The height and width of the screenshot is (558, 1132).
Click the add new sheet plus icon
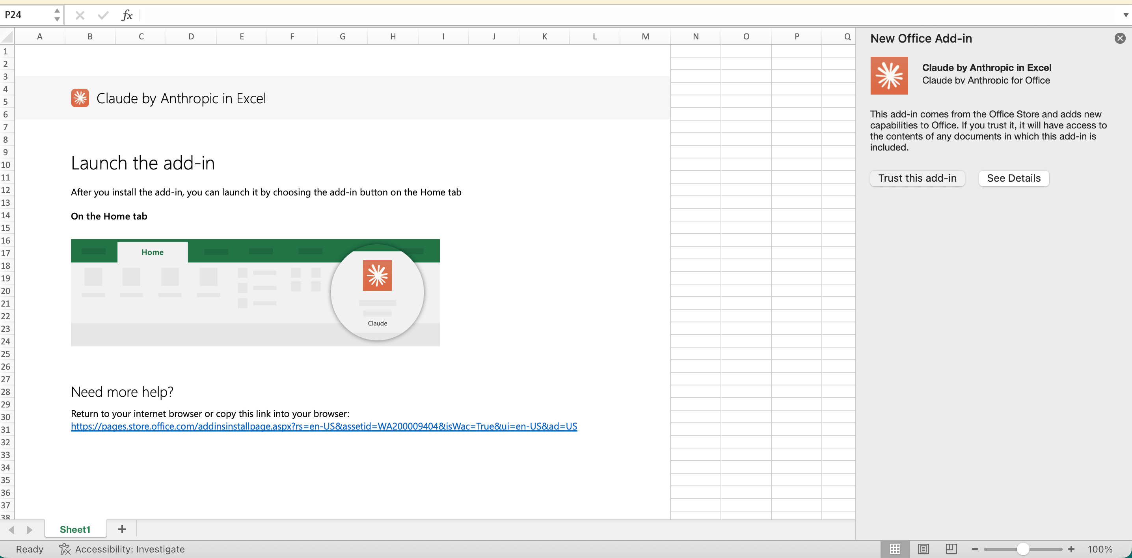pyautogui.click(x=122, y=529)
